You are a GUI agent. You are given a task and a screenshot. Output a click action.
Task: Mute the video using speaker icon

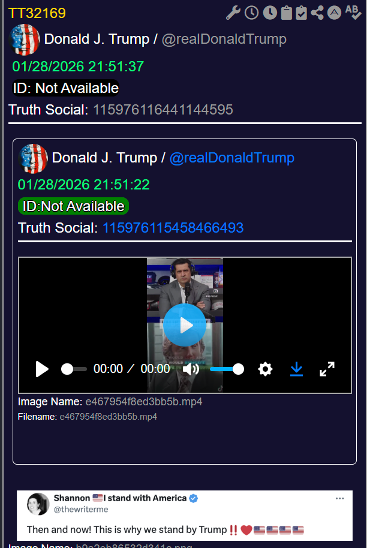(x=191, y=369)
